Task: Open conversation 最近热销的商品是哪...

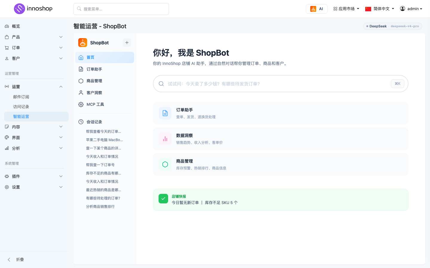Action: (104, 190)
